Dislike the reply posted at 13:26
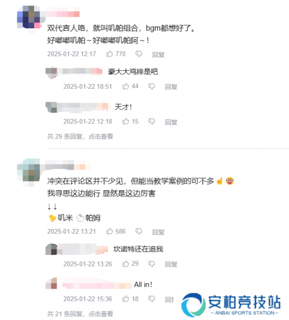The height and width of the screenshot is (320, 289). [x=151, y=264]
